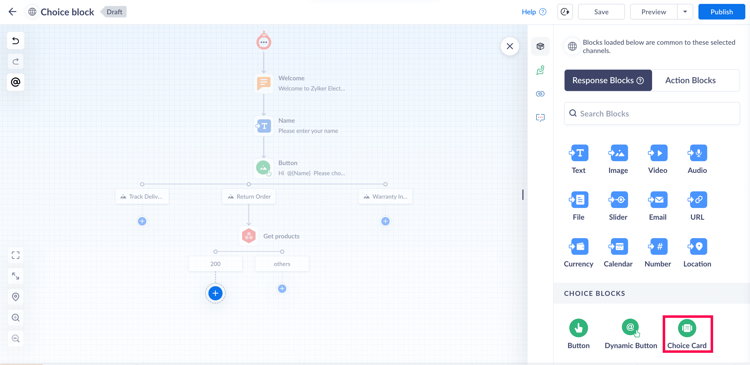Image resolution: width=750 pixels, height=365 pixels.
Task: Click the Save button
Action: [x=601, y=12]
